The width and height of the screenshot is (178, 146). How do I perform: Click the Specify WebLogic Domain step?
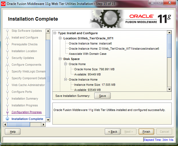point(28,71)
